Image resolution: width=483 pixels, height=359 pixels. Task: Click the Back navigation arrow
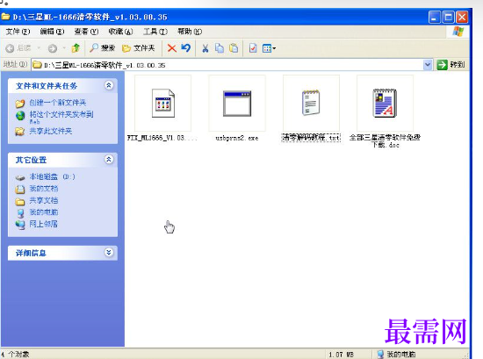[11, 48]
